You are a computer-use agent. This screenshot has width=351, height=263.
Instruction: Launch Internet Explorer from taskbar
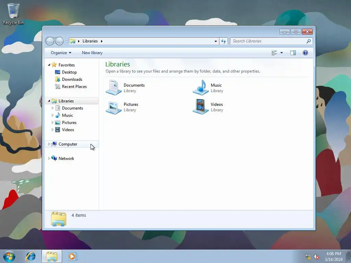point(31,256)
